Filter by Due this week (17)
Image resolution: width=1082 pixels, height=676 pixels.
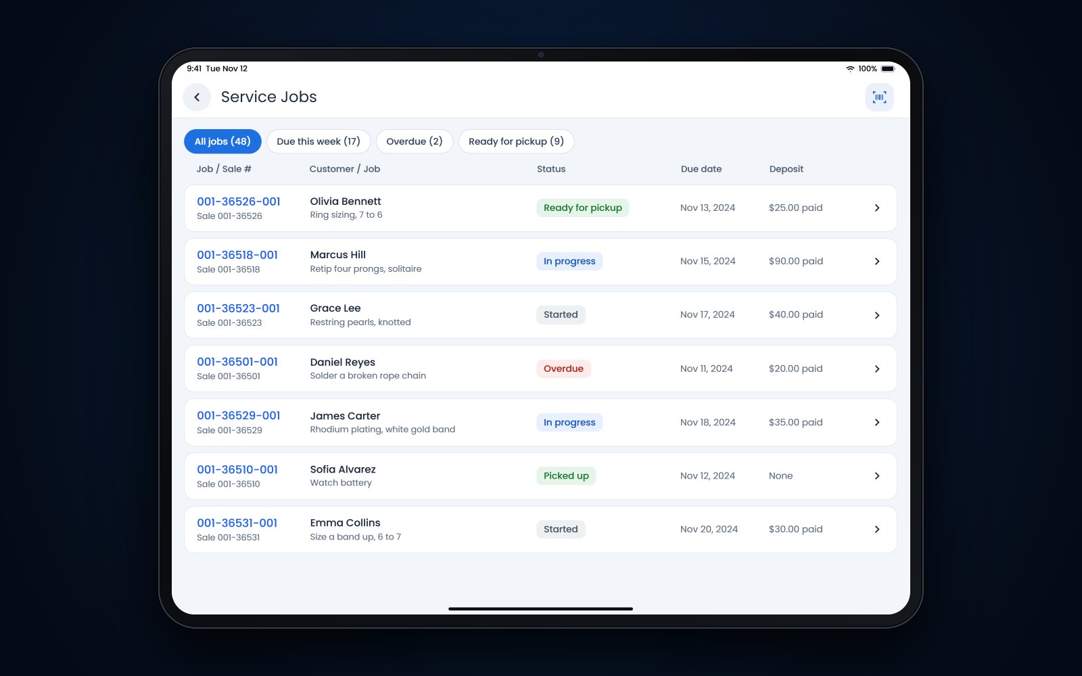319,141
